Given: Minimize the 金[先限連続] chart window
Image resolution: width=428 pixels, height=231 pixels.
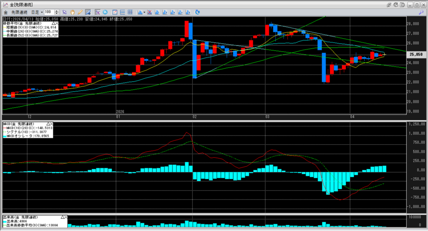Looking at the screenshot, I should 410,5.
